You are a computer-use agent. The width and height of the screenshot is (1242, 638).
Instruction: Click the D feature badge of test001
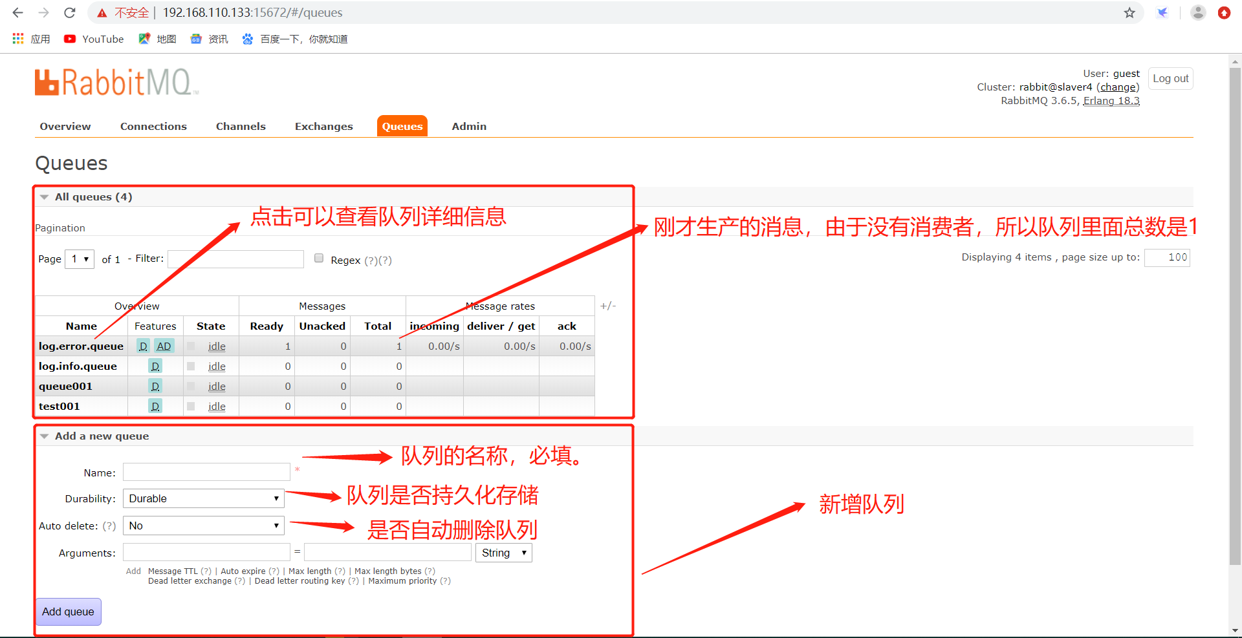point(155,407)
